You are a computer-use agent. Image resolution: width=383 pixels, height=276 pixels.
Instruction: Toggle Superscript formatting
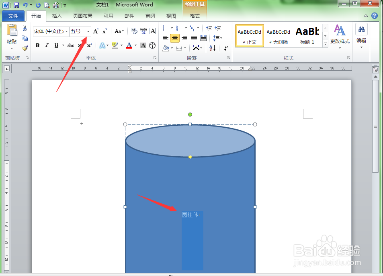tap(89, 45)
